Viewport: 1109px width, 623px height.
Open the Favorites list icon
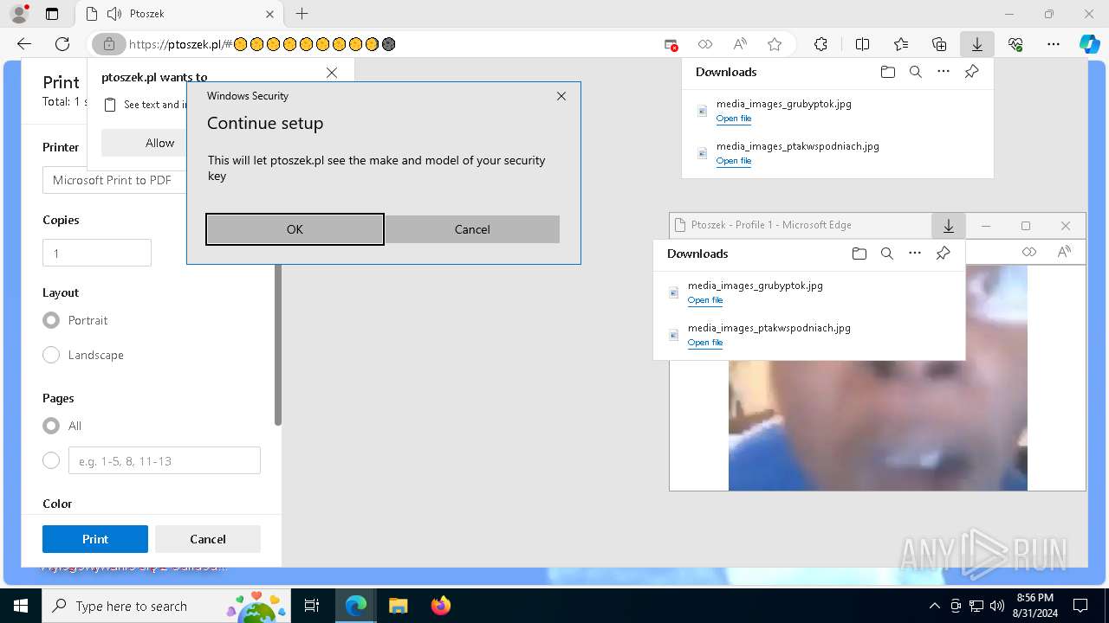901,44
